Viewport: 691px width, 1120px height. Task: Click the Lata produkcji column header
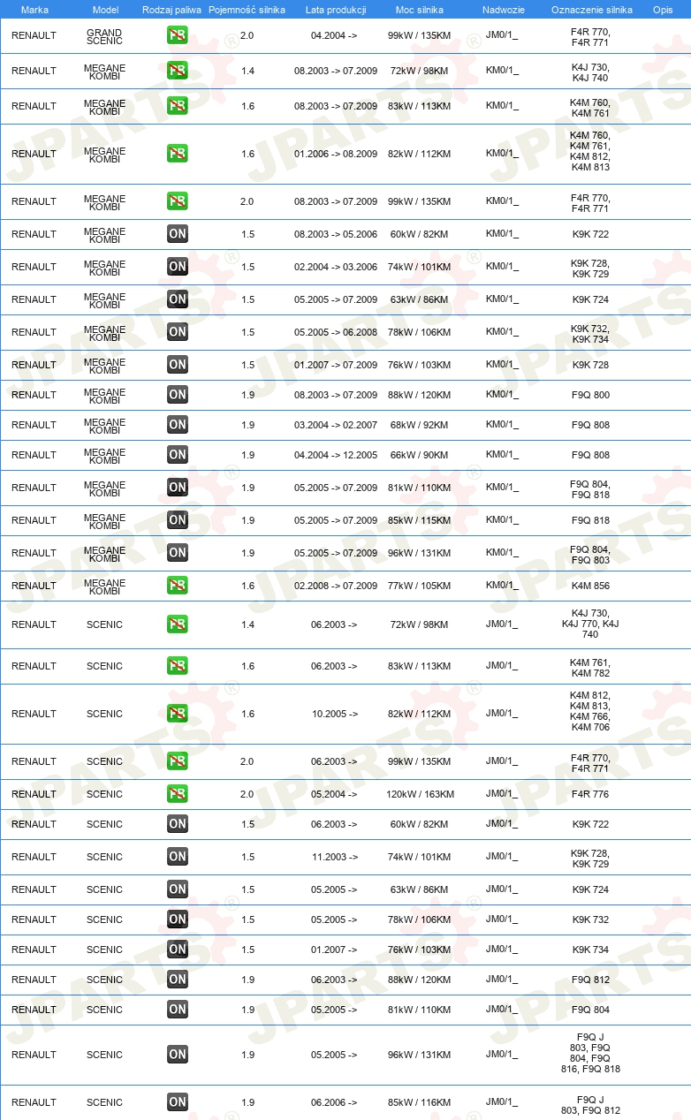[x=336, y=10]
